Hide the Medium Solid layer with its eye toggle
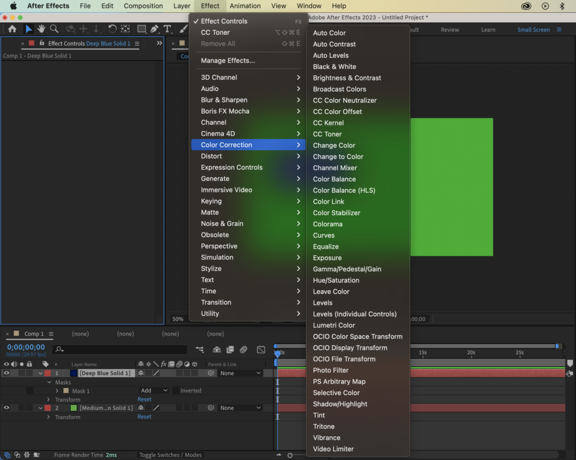Image resolution: width=576 pixels, height=460 pixels. 7,408
